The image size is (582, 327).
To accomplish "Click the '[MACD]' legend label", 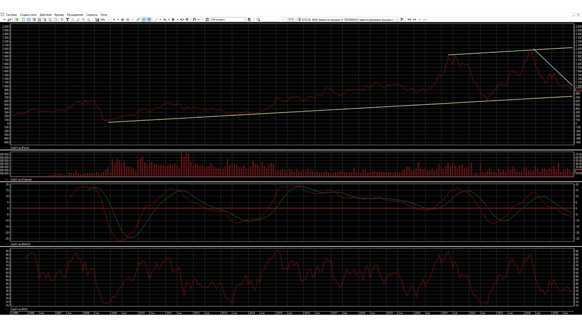I will pyautogui.click(x=26, y=245).
